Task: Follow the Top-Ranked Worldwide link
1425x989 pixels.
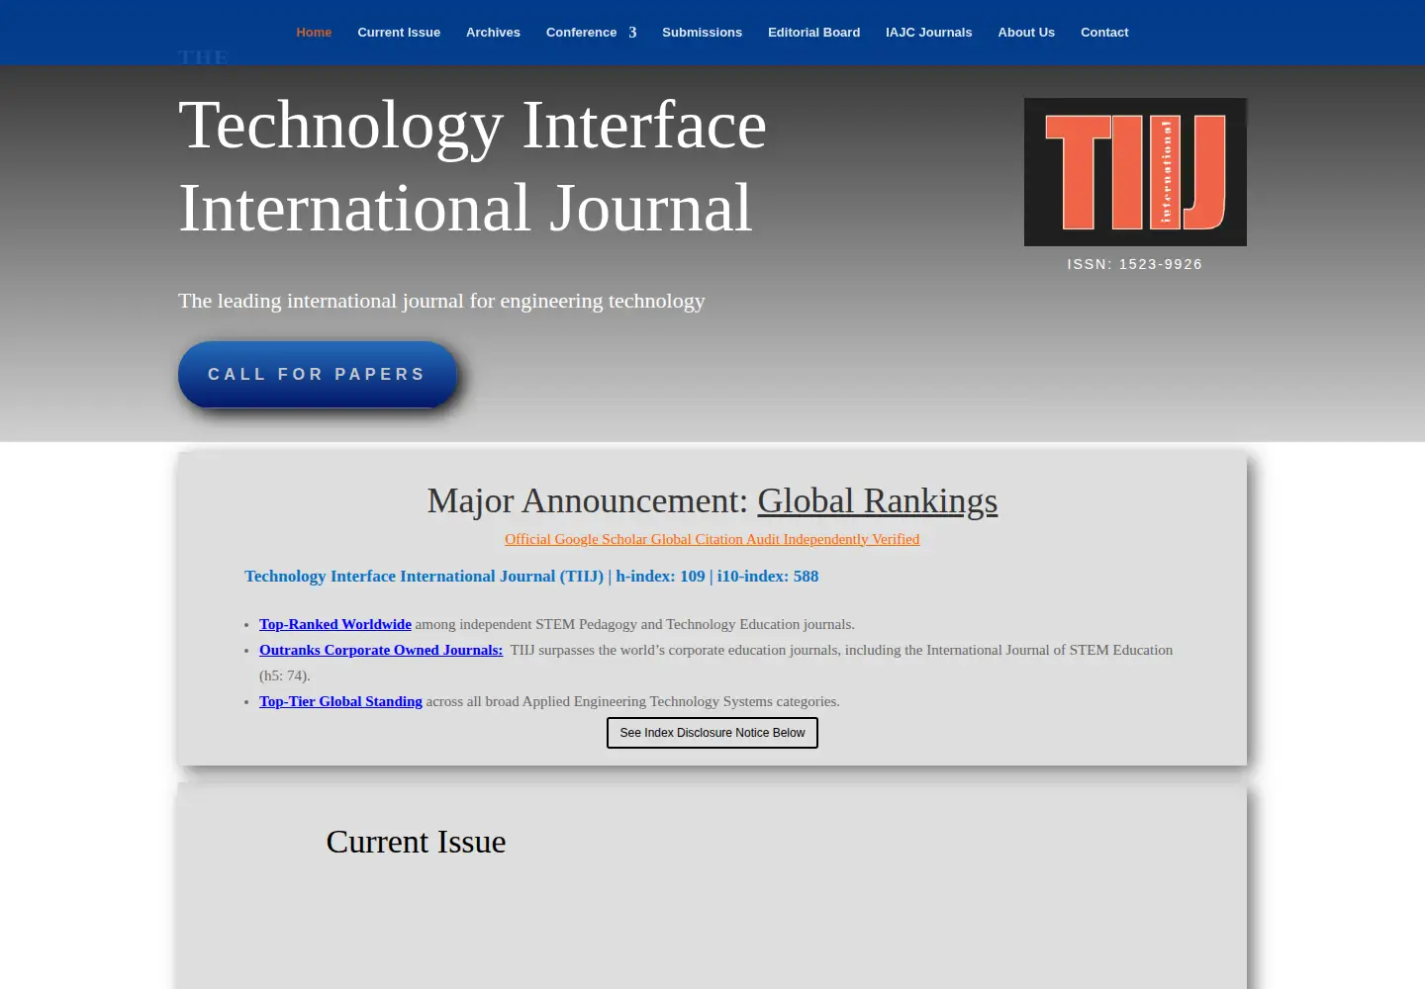Action: pos(335,624)
